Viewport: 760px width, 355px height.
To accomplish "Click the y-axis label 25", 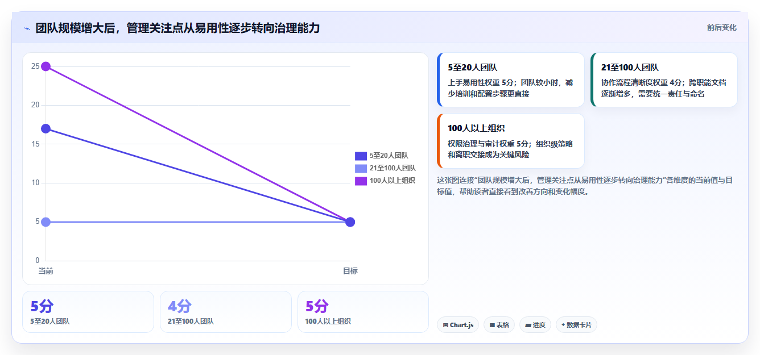I will point(35,66).
